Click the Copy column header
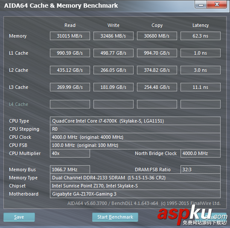 click(157, 25)
